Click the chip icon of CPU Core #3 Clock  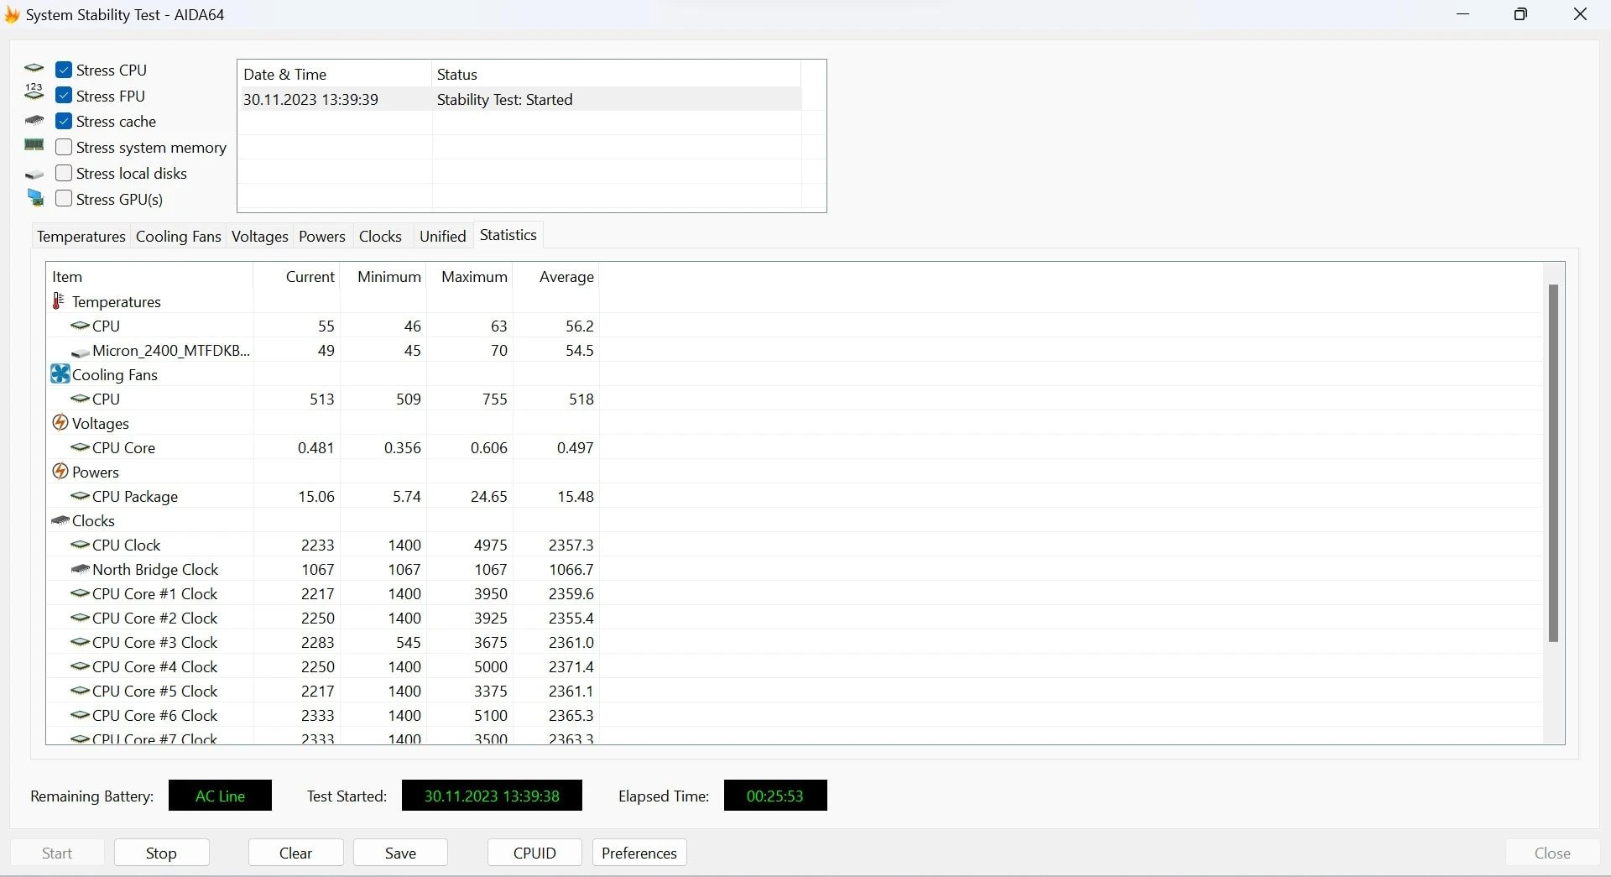[80, 642]
